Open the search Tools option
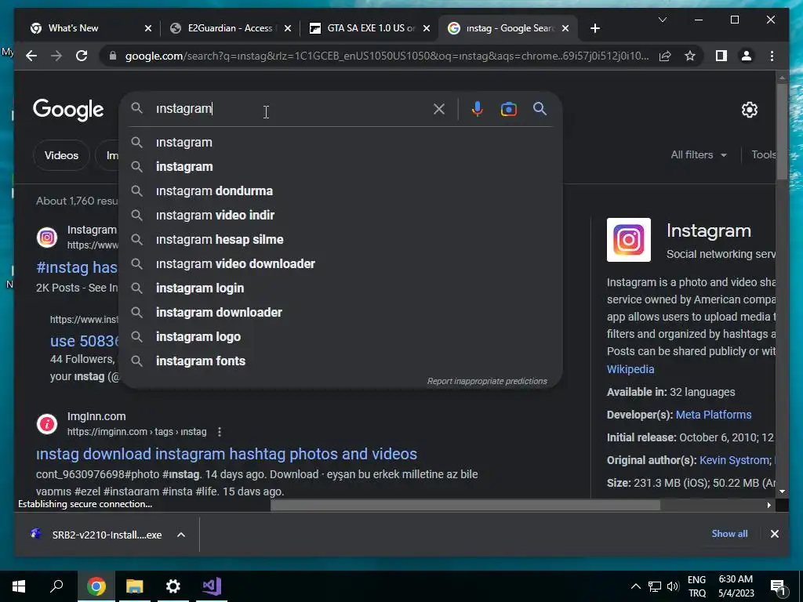The height and width of the screenshot is (602, 803). point(763,154)
